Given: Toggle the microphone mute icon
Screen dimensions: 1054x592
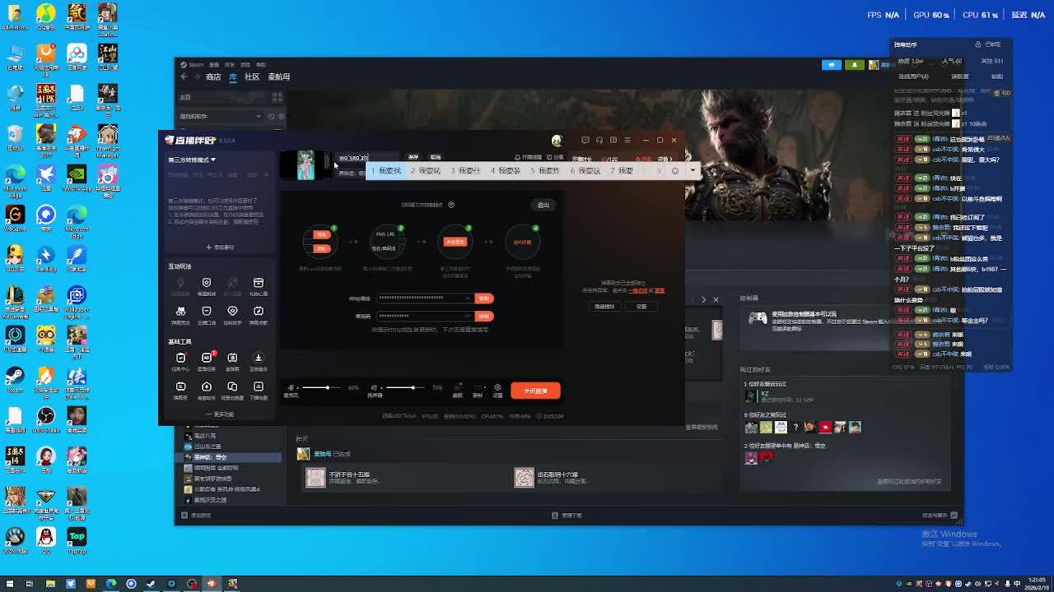Looking at the screenshot, I should (291, 387).
